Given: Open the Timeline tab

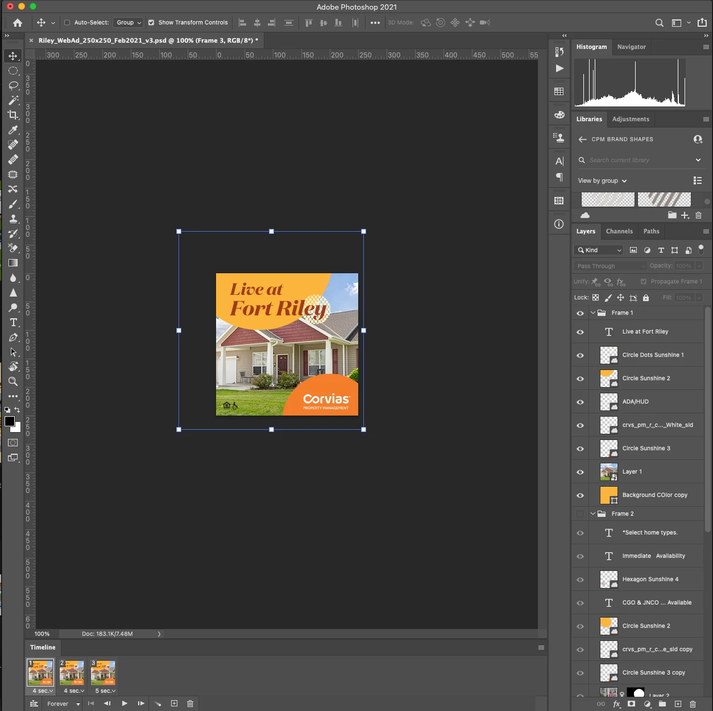Looking at the screenshot, I should pos(43,647).
